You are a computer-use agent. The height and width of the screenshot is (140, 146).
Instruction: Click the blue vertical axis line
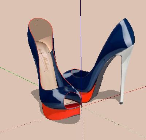pos(81,35)
